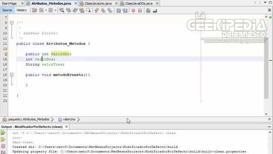
Task: Click the greyed Forward toolbar icon
Action: 51,10
